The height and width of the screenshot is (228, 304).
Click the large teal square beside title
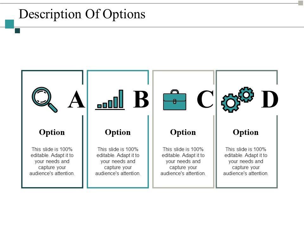9,24
